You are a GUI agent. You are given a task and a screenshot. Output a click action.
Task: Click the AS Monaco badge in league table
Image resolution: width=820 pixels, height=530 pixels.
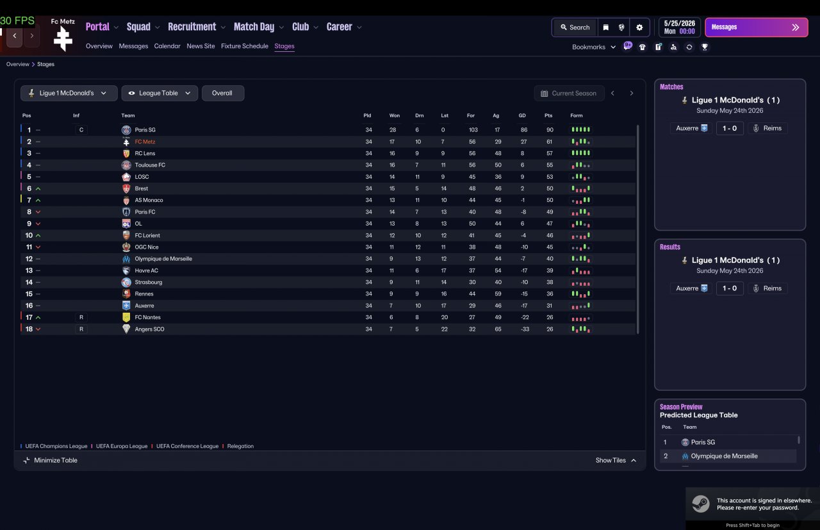pos(126,200)
